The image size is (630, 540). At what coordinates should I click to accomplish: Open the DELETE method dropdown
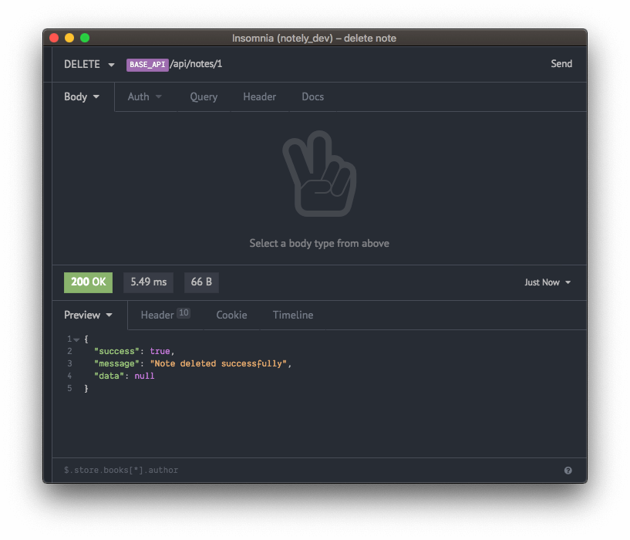pyautogui.click(x=89, y=64)
